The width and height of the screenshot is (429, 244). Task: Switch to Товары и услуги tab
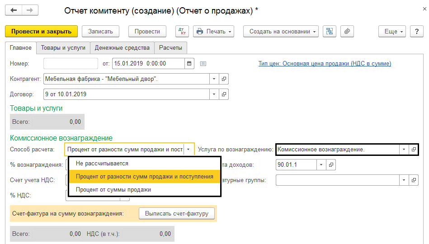tap(63, 47)
